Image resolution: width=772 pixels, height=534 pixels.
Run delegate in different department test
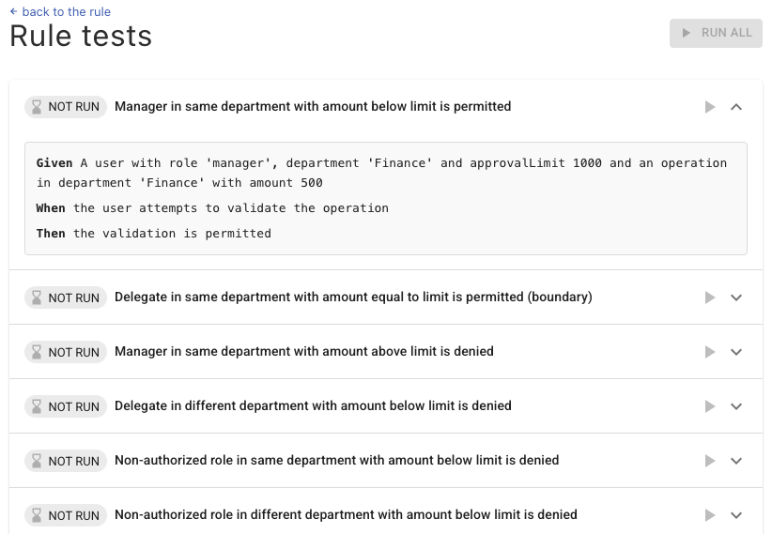click(x=710, y=406)
